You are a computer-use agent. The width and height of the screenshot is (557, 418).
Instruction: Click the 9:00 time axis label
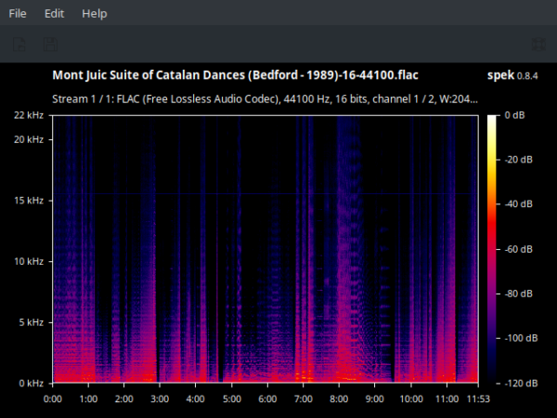point(375,398)
